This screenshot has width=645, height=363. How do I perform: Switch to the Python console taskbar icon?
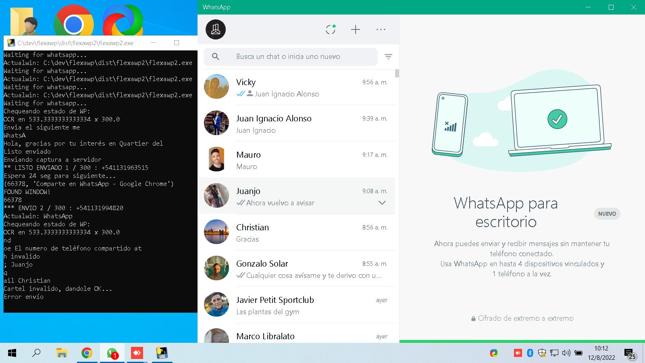coord(162,353)
